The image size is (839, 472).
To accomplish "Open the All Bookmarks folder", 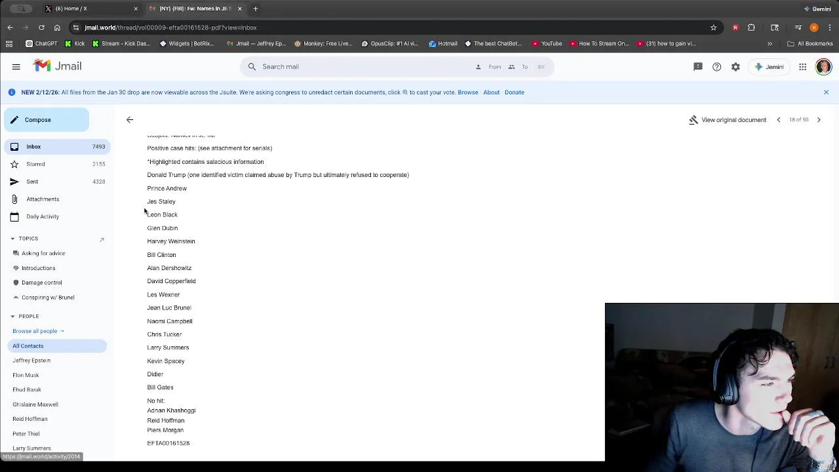I will pyautogui.click(x=810, y=44).
